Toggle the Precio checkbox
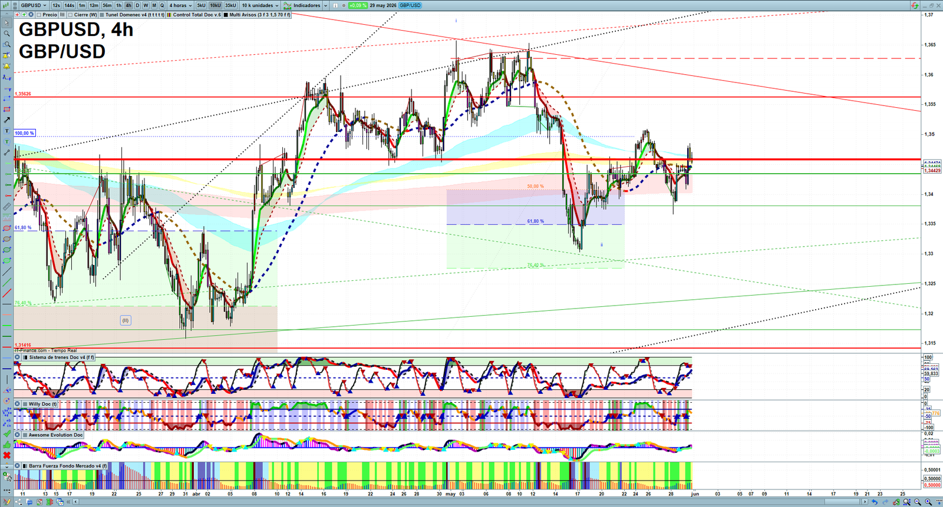The height and width of the screenshot is (507, 943). click(x=39, y=15)
